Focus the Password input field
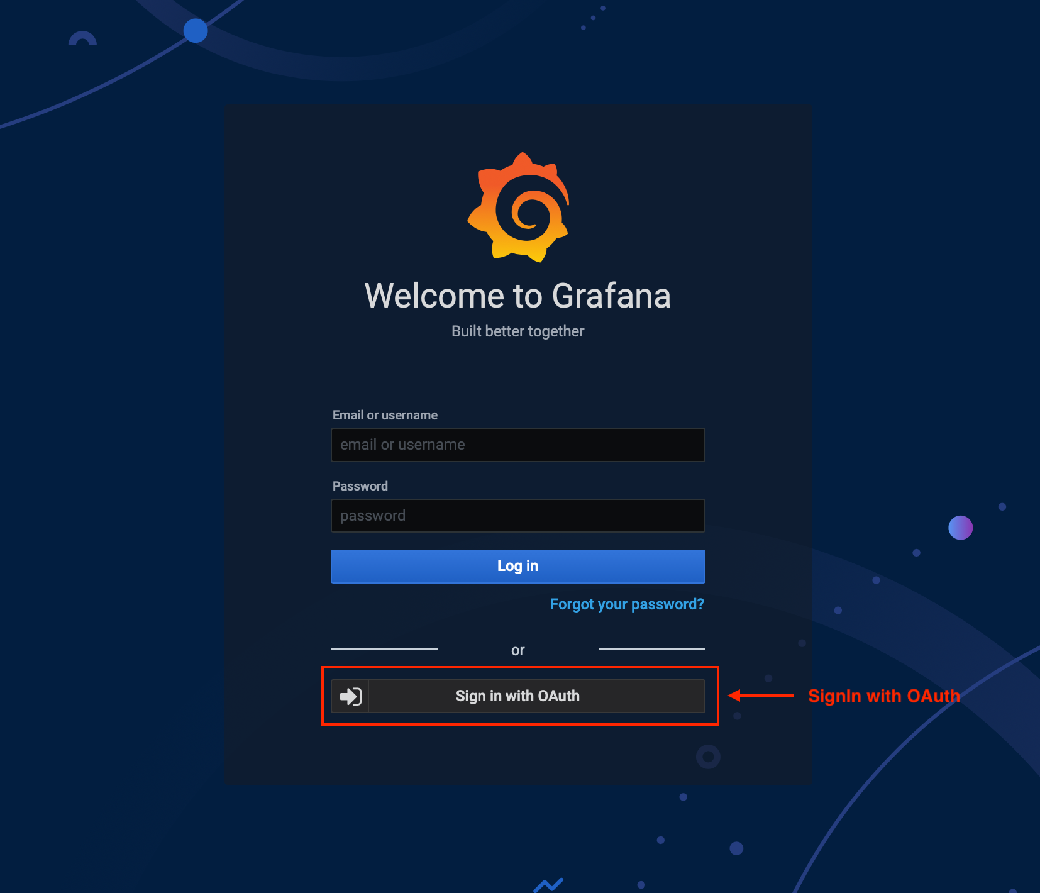Viewport: 1040px width, 893px height. pos(518,516)
